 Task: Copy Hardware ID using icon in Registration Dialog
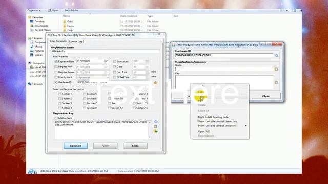[x=276, y=55]
